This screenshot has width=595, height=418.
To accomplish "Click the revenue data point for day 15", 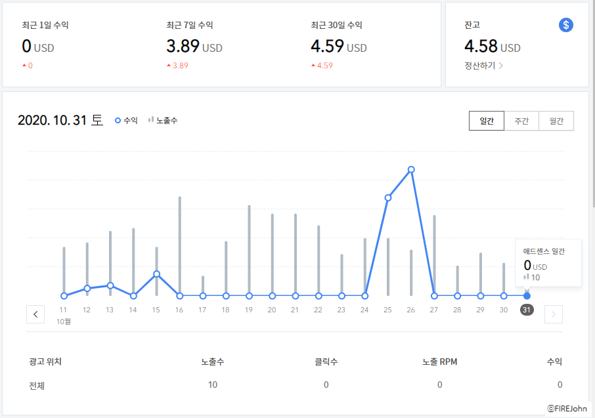I will click(x=156, y=274).
